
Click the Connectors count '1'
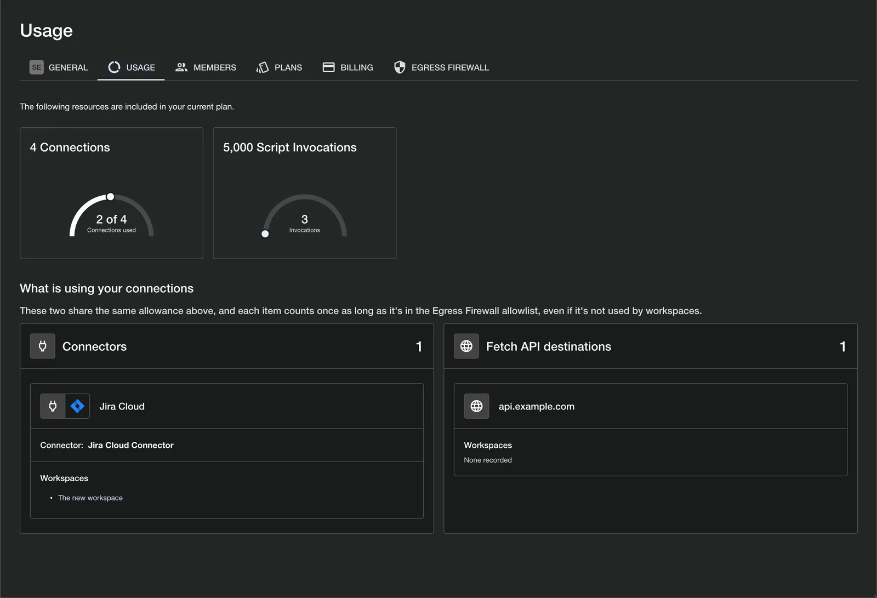click(x=419, y=346)
